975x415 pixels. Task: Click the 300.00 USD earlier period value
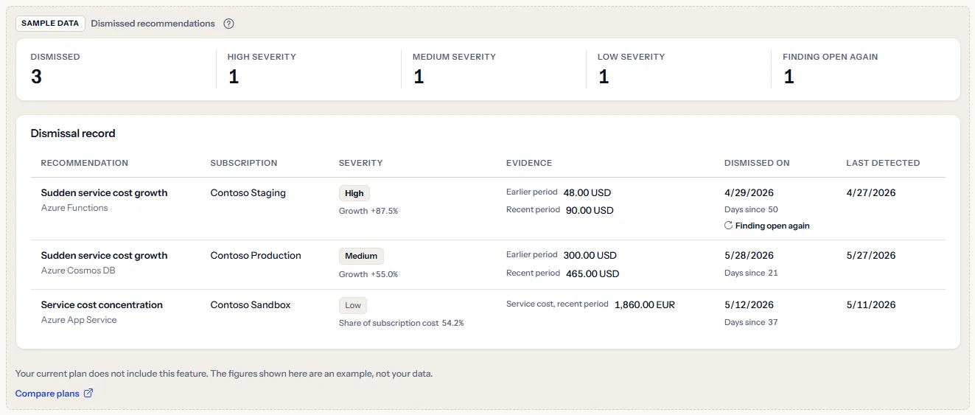[x=590, y=256]
